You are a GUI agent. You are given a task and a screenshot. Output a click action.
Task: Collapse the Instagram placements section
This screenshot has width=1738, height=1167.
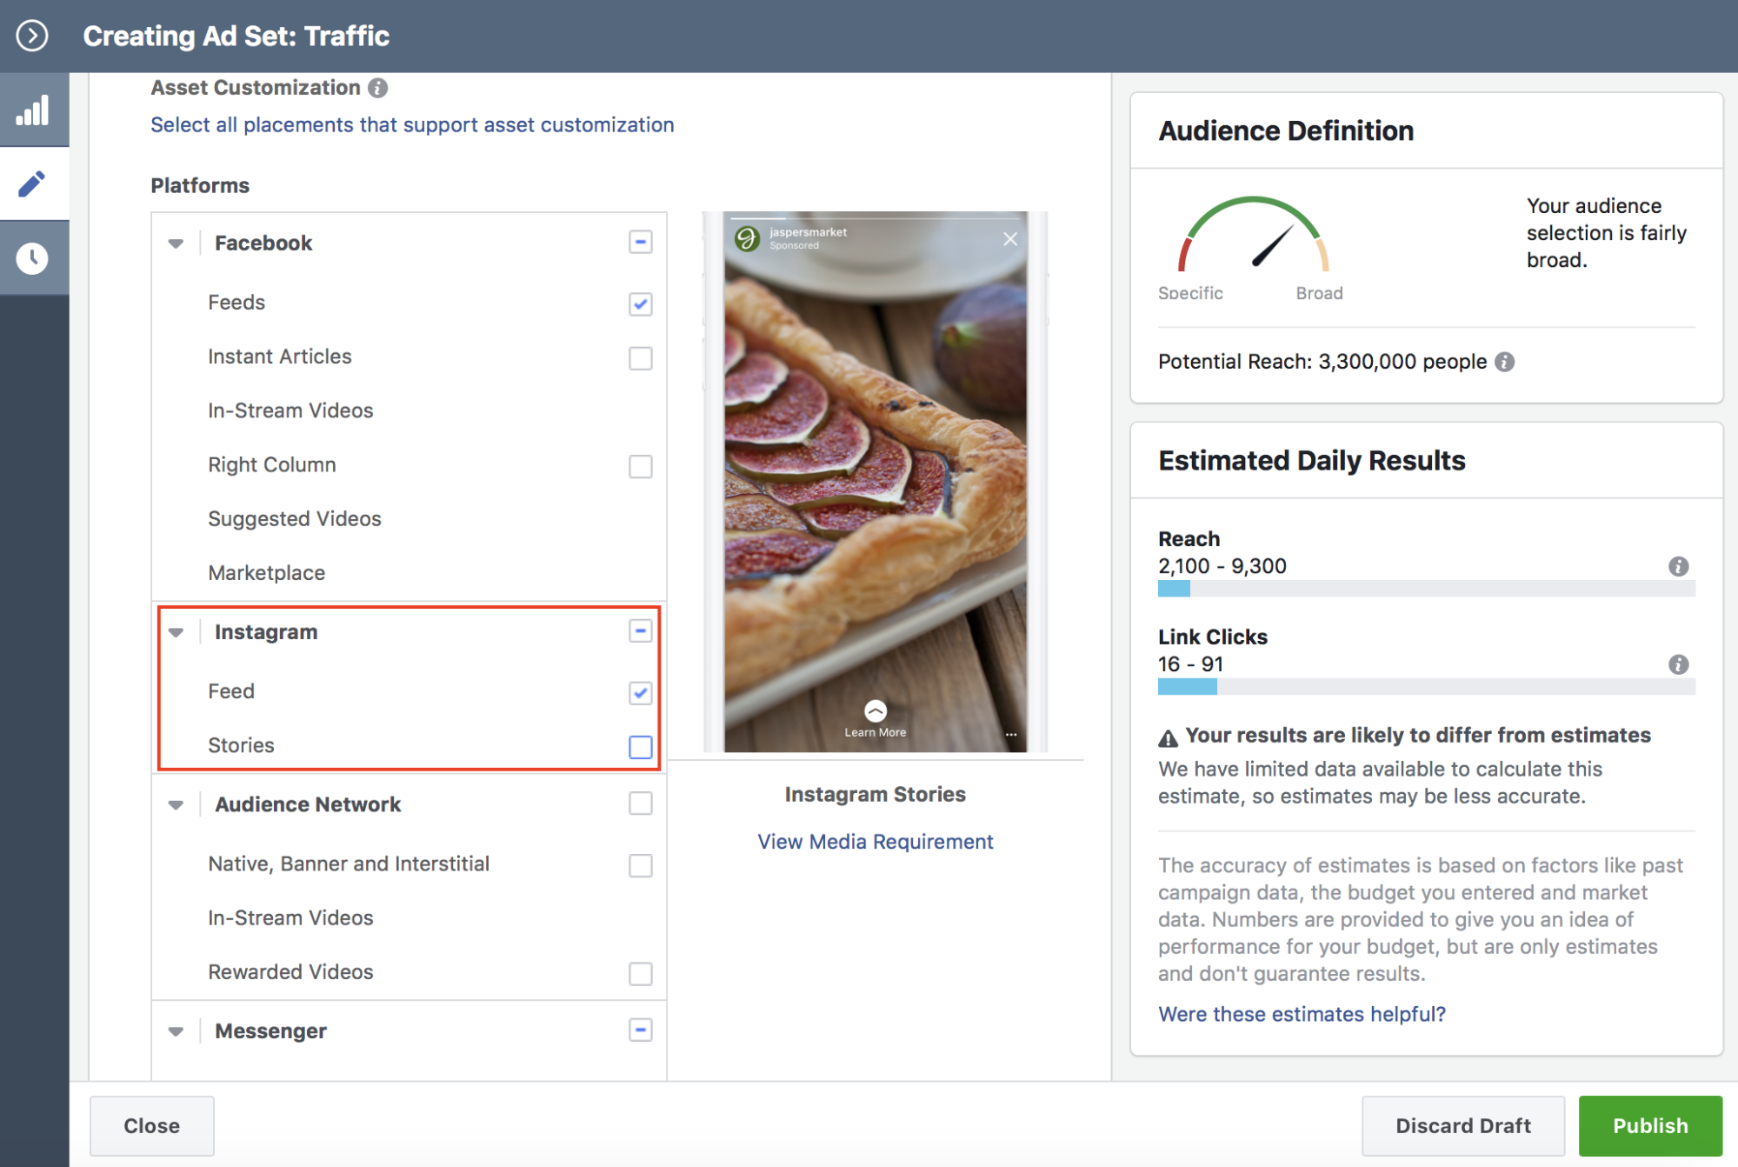click(176, 632)
